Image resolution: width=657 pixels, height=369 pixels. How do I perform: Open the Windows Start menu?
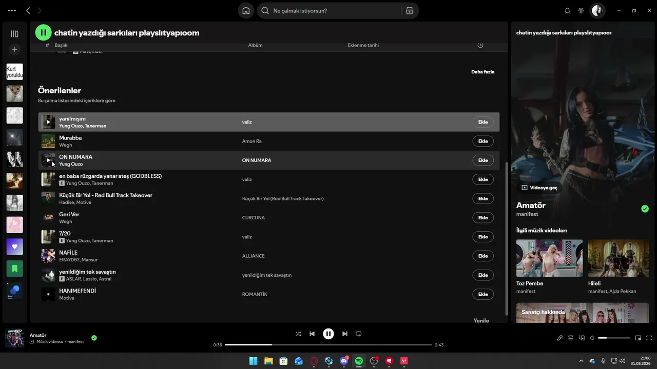254,361
